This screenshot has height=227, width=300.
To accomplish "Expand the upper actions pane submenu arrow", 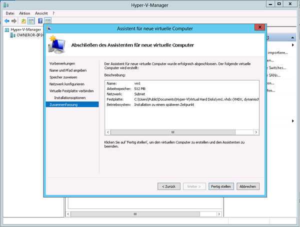I will 292,45.
